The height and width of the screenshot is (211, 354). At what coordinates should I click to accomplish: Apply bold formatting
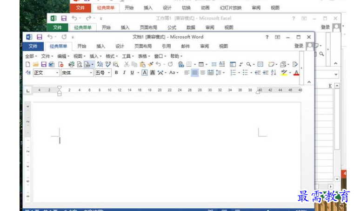[x=116, y=73]
